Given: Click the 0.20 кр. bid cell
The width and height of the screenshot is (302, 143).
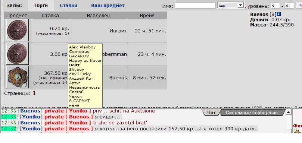Looking at the screenshot, I should coord(50,31).
